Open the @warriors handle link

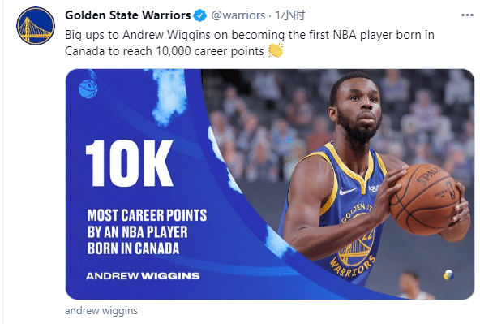point(238,15)
